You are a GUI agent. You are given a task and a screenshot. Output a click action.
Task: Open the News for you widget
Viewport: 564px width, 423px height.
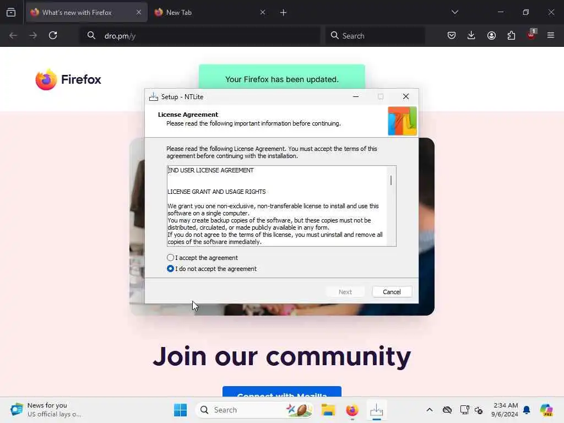coord(46,410)
